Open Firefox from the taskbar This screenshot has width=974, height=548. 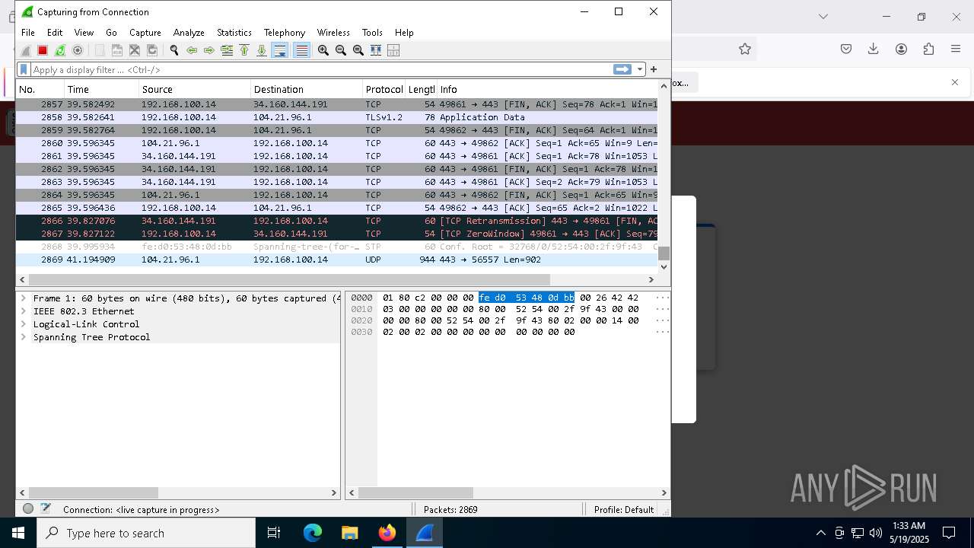pos(387,533)
